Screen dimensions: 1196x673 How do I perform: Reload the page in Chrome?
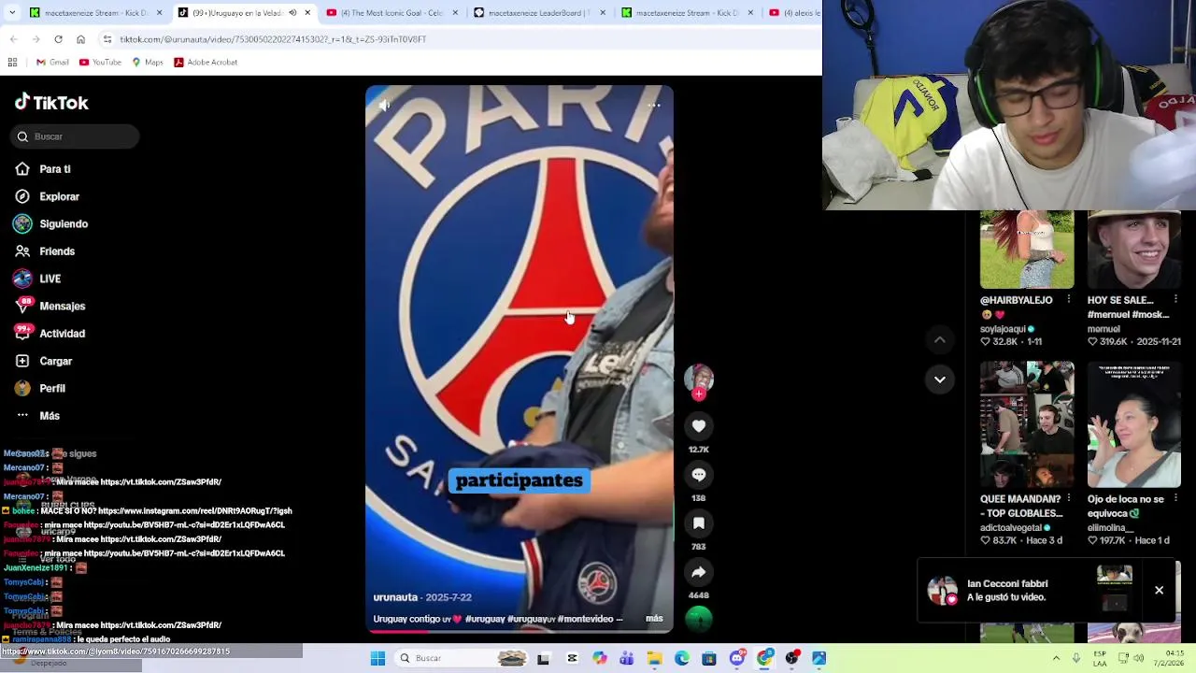[58, 39]
